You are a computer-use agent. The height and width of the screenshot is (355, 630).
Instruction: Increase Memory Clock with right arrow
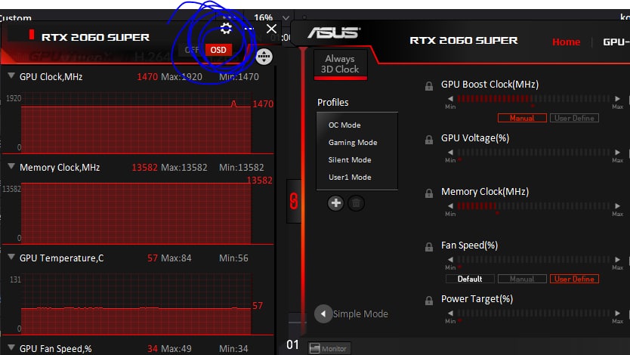pyautogui.click(x=617, y=205)
